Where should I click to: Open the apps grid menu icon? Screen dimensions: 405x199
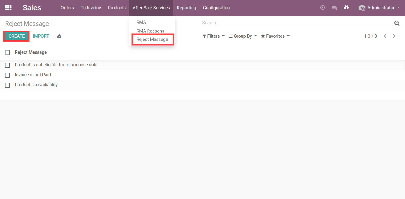pyautogui.click(x=8, y=8)
